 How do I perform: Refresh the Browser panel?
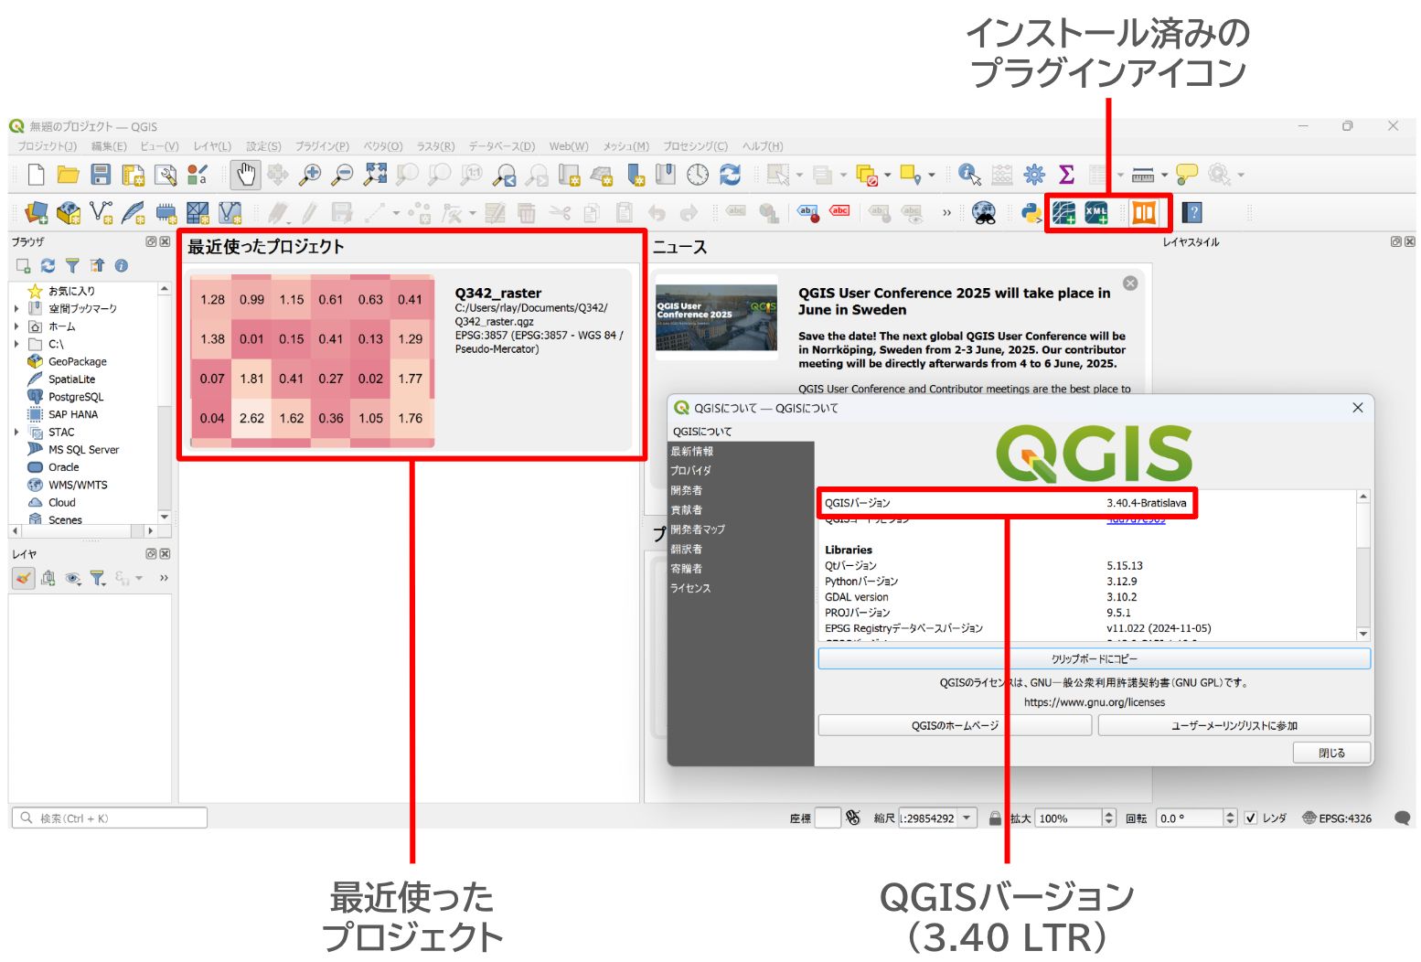48,265
